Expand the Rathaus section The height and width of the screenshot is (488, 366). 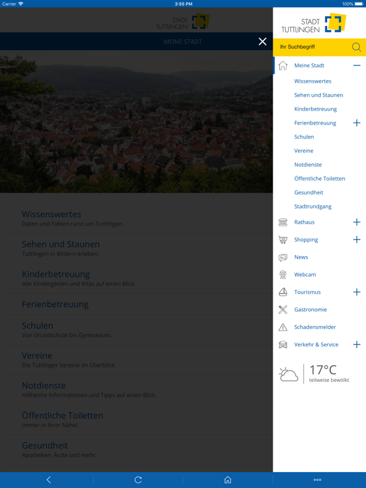(356, 222)
